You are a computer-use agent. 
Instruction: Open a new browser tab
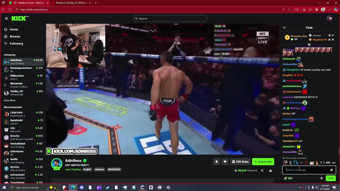[x=96, y=3]
